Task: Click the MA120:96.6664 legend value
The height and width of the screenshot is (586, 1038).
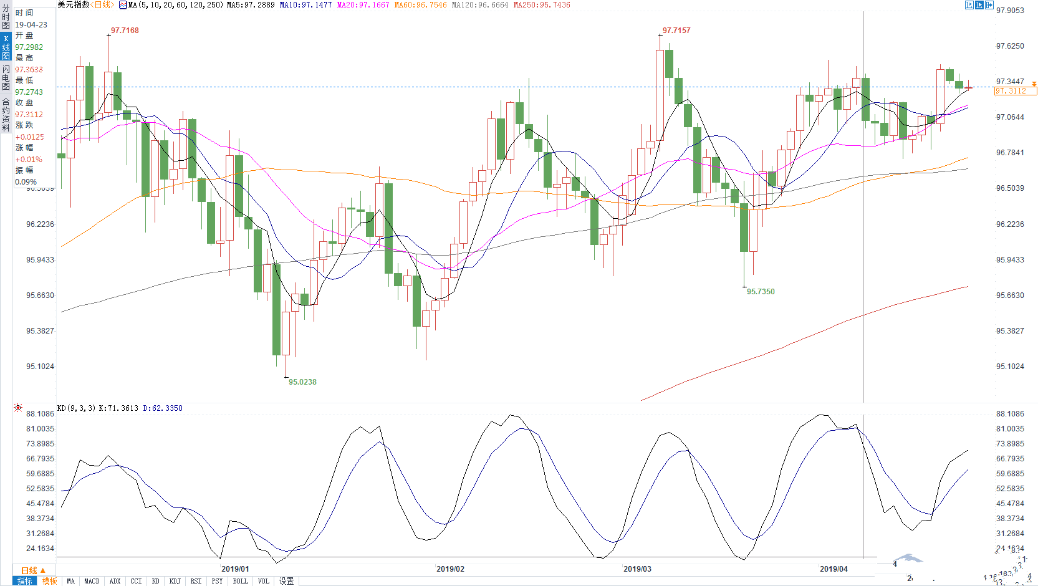Action: click(x=480, y=5)
